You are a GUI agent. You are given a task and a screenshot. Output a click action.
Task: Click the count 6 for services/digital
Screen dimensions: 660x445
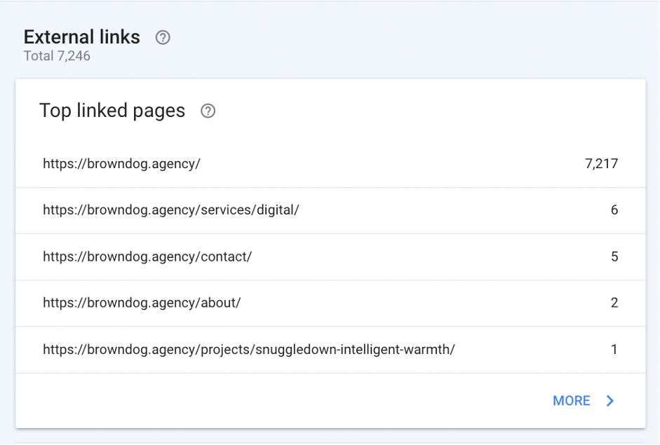[614, 210]
